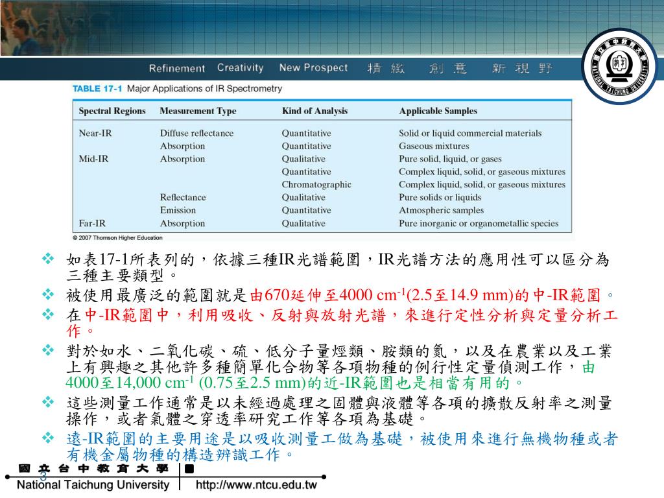Click the '新視野' header characters
Image resolution: width=664 pixels, height=498 pixels.
[522, 68]
